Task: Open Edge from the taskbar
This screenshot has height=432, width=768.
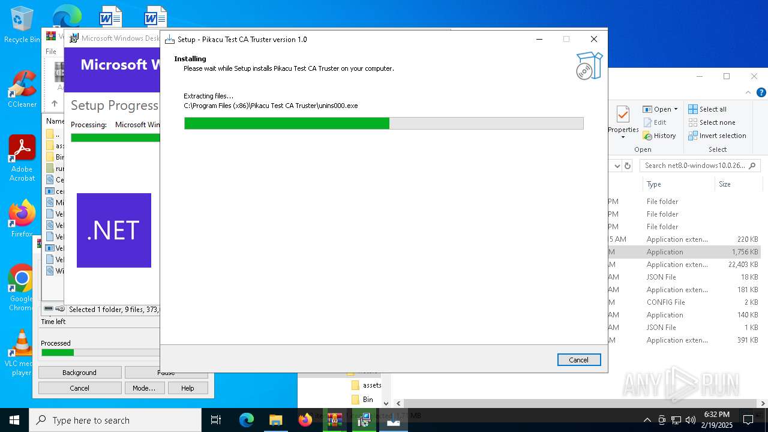Action: click(247, 420)
